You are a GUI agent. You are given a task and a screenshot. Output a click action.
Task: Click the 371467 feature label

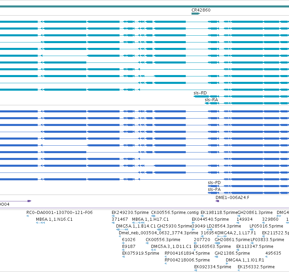(x=120, y=219)
